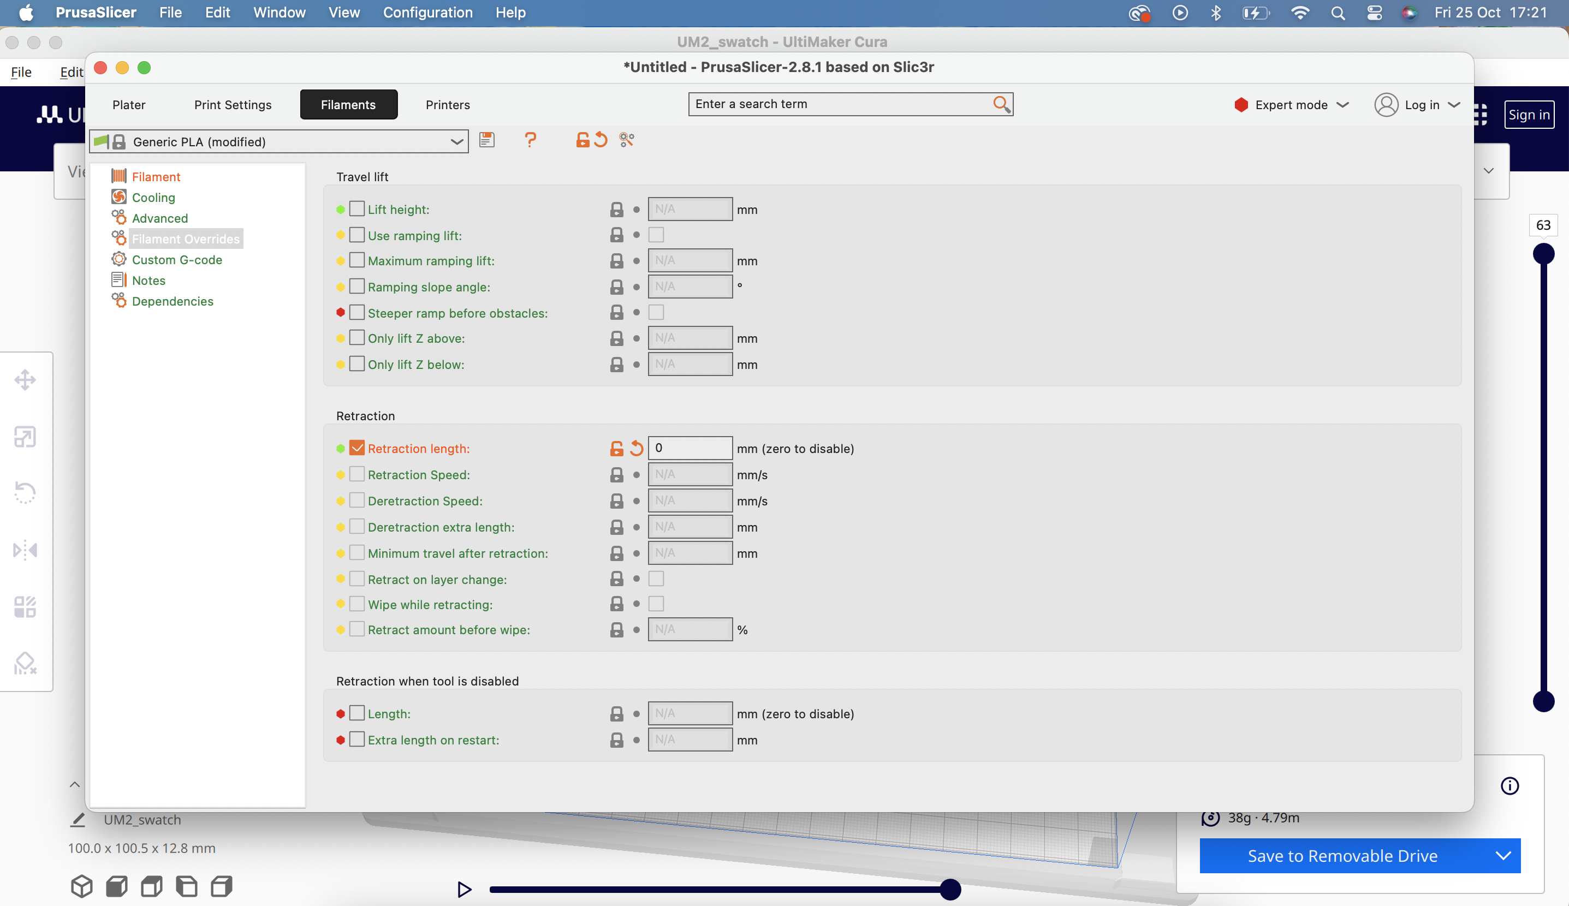
Task: Expand the Cura settings panel chevron
Action: (x=1489, y=170)
